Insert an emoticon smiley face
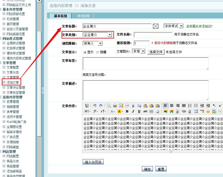The width and height of the screenshot is (223, 177). [208, 111]
